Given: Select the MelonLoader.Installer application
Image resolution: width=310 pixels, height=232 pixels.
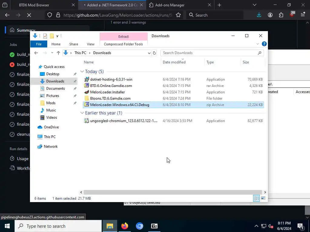Looking at the screenshot, I should (173, 92).
